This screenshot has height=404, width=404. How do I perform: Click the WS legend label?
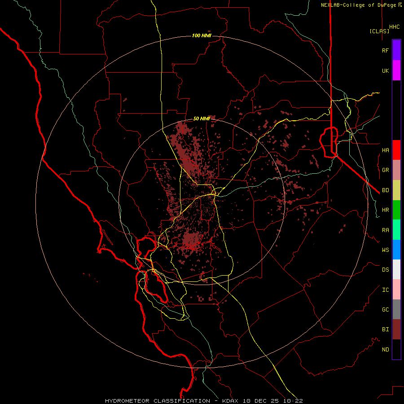tap(385, 250)
